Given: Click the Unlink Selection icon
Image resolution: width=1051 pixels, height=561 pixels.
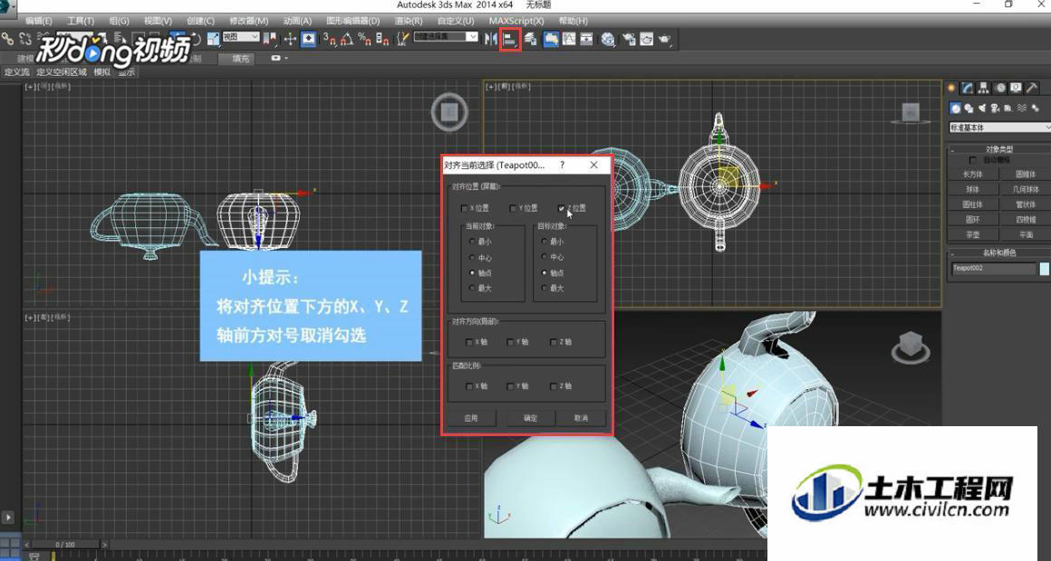Looking at the screenshot, I should point(25,39).
